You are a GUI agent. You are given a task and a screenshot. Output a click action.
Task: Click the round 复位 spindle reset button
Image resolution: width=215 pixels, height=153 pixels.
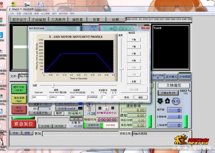[x=176, y=101]
